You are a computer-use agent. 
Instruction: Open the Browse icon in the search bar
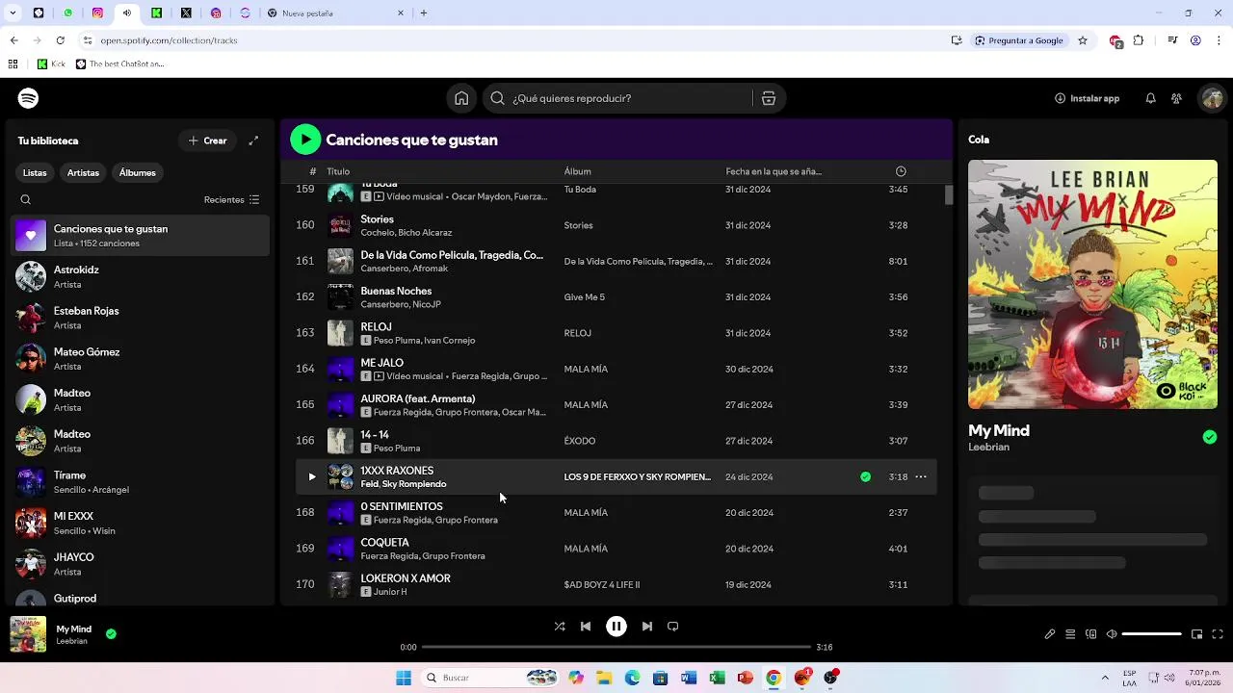[x=769, y=98]
